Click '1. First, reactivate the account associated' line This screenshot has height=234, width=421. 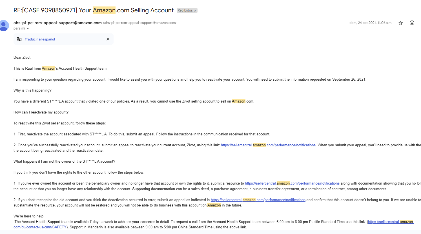pos(142,134)
